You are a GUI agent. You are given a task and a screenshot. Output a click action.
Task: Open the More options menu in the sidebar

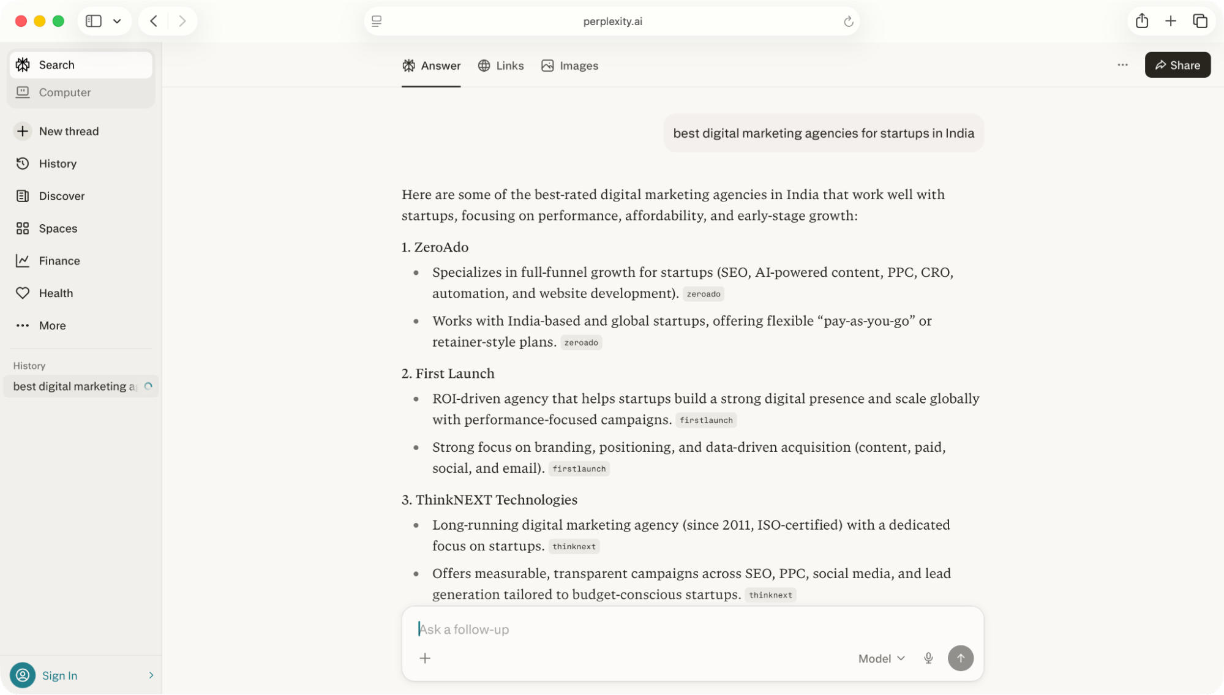tap(52, 325)
